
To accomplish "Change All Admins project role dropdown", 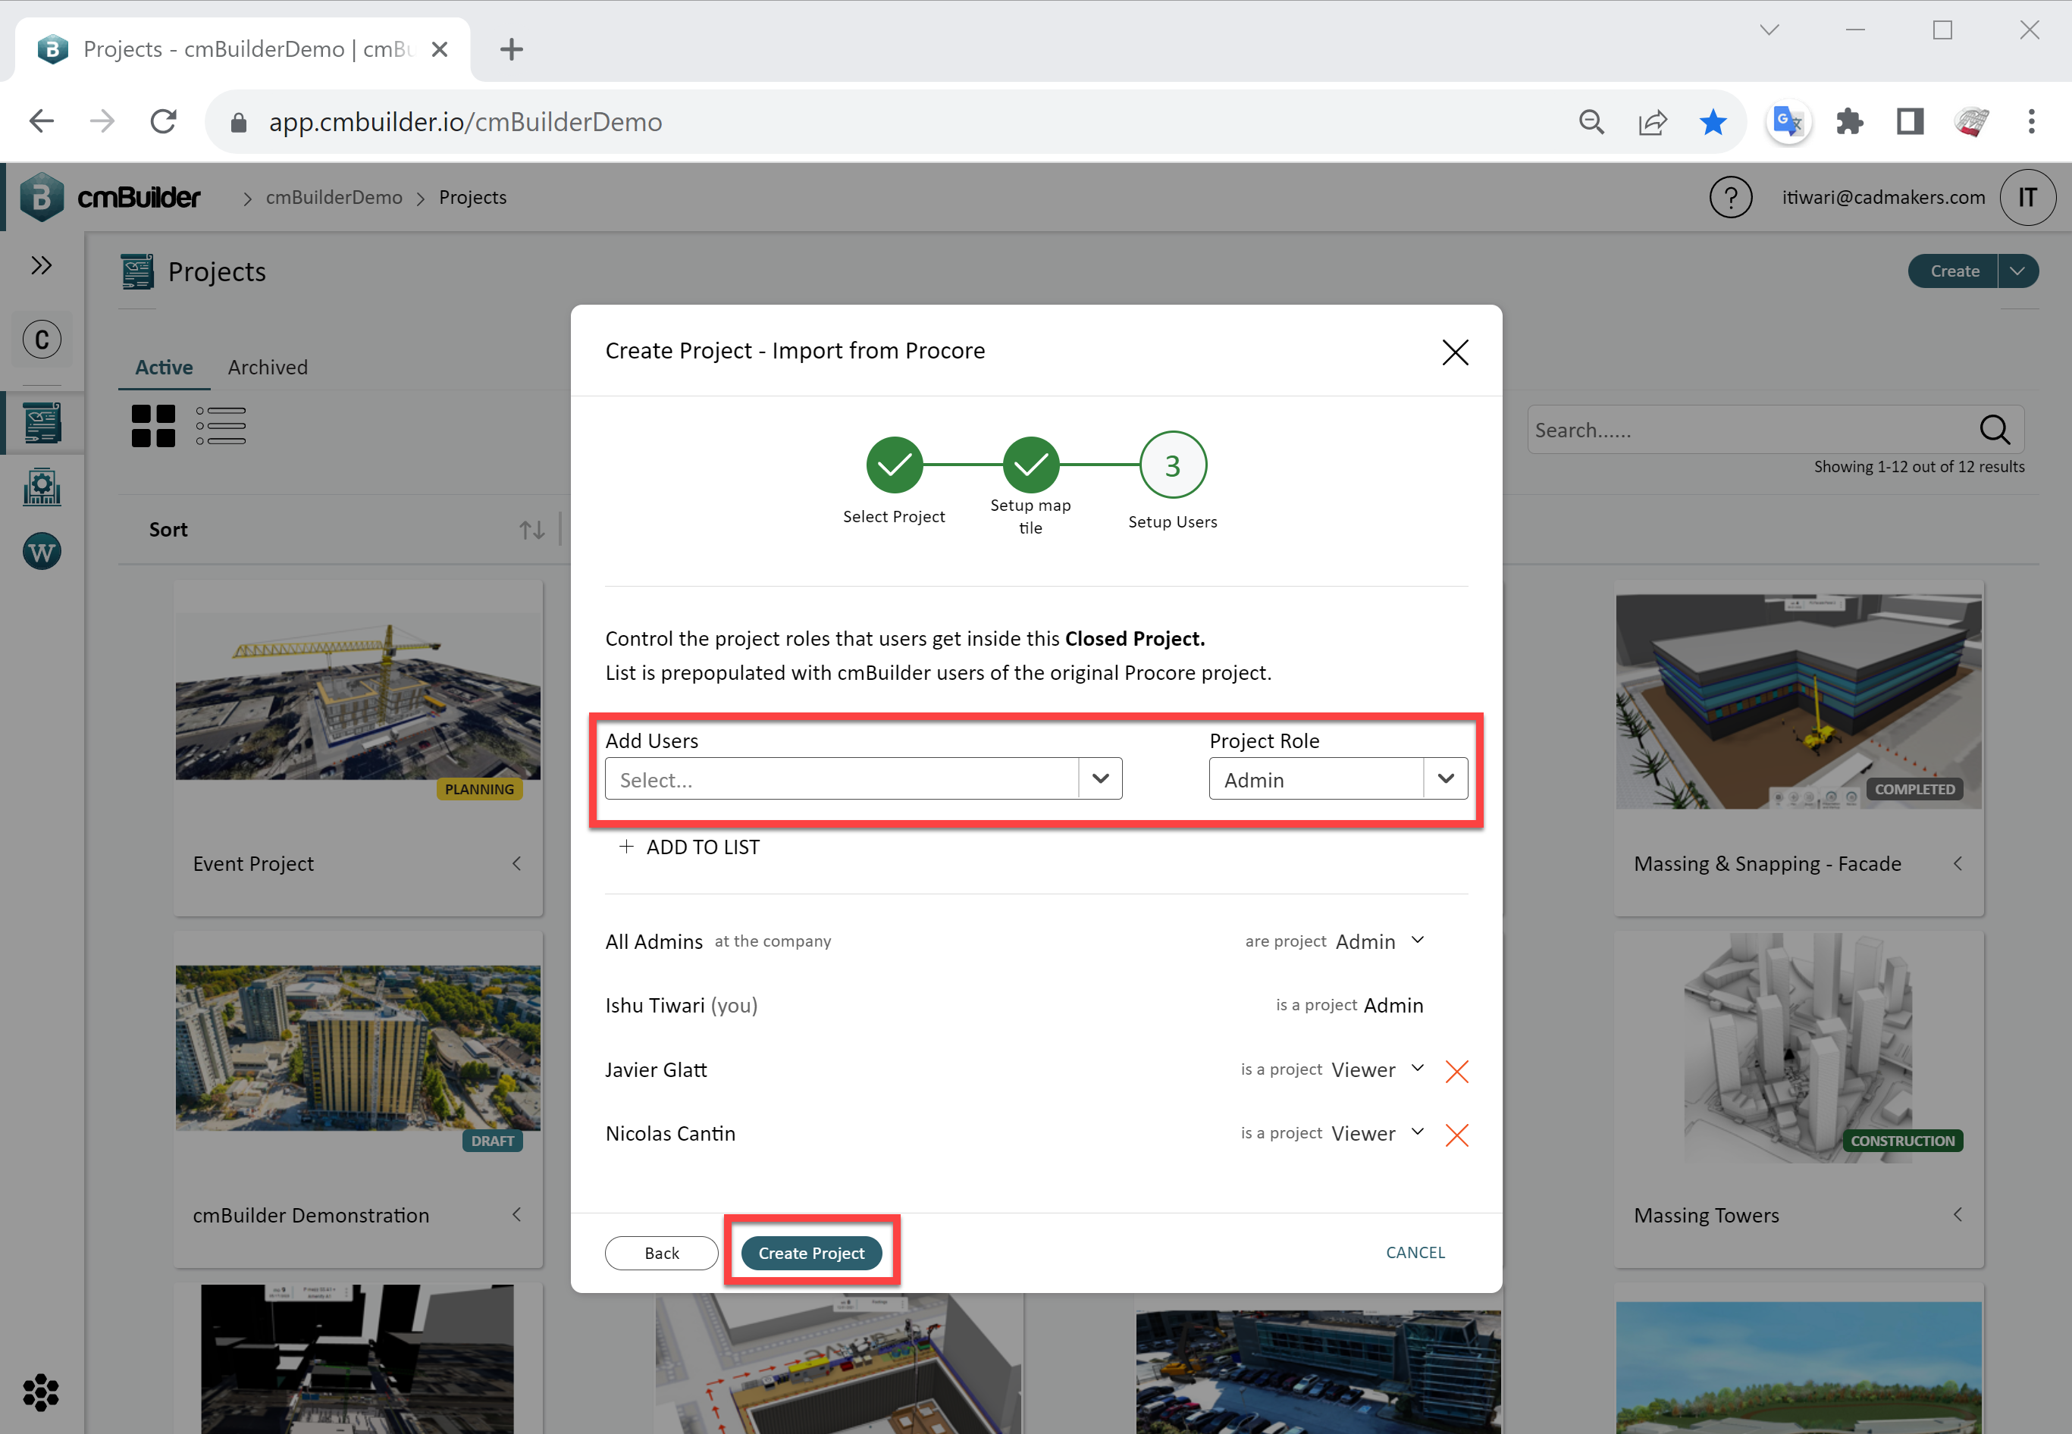I will [1380, 941].
